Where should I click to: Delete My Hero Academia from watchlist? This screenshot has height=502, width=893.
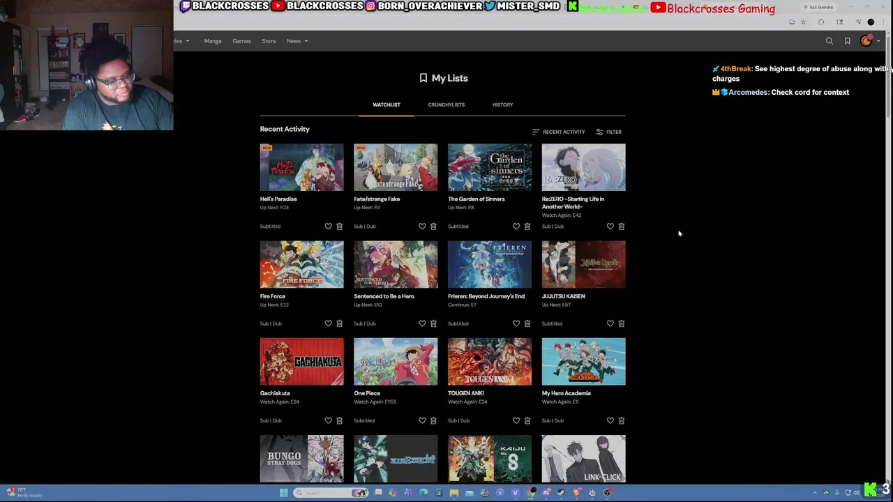tap(622, 420)
